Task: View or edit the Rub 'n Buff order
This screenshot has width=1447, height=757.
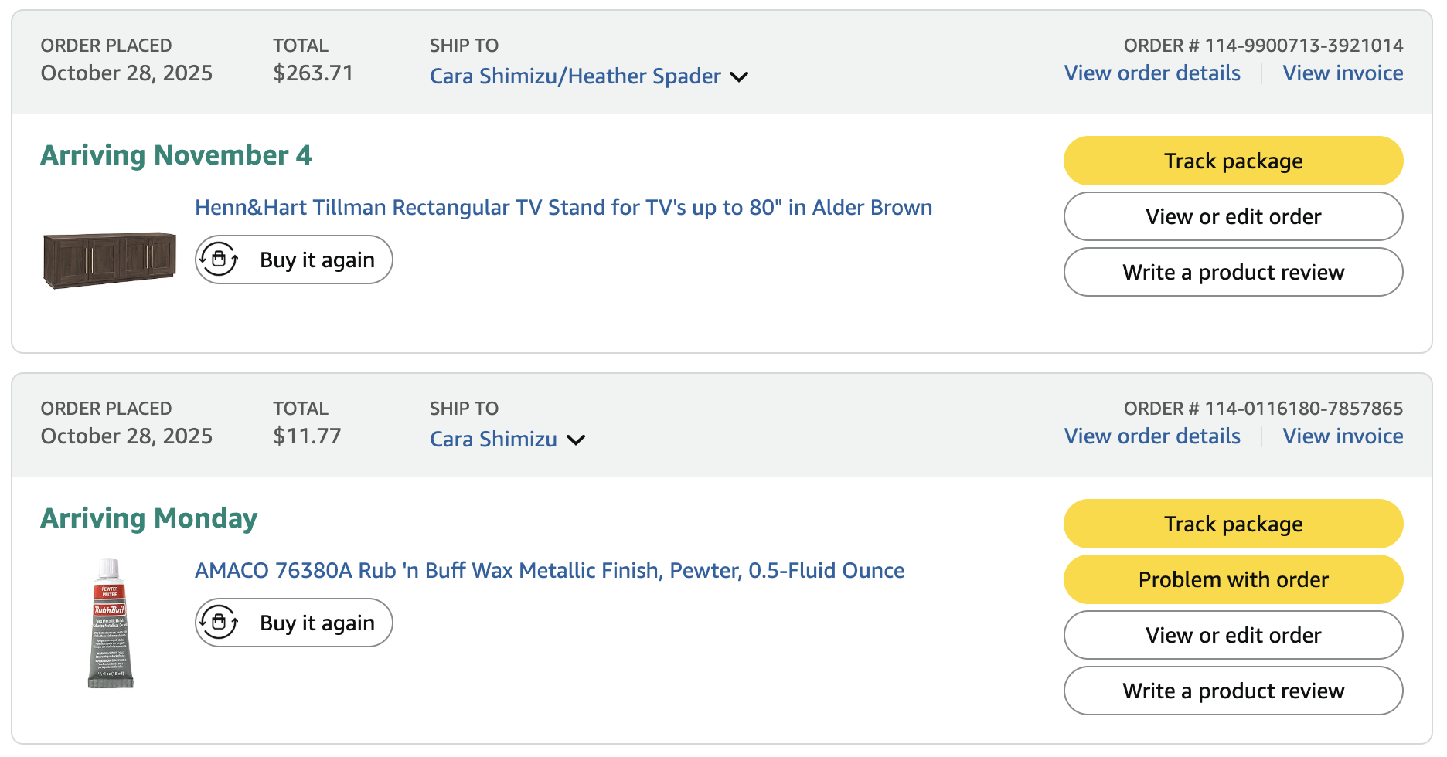Action: pyautogui.click(x=1233, y=635)
